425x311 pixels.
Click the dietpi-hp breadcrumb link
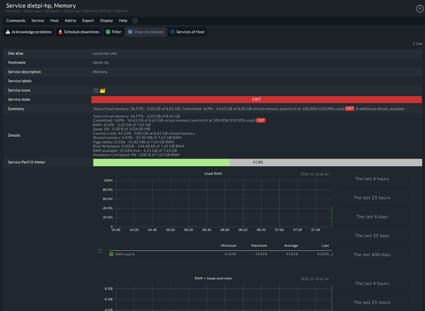click(71, 11)
